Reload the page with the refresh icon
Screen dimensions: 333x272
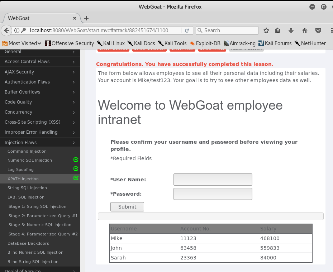tap(187, 30)
